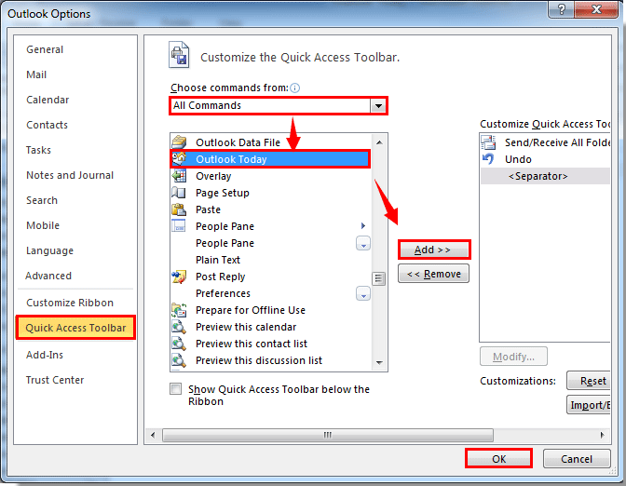This screenshot has width=626, height=486.
Task: Click the Overlay calendar icon
Action: coord(179,176)
